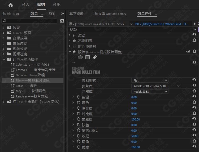Collapse the 红巨人调色插件 folder

click(x=4, y=59)
